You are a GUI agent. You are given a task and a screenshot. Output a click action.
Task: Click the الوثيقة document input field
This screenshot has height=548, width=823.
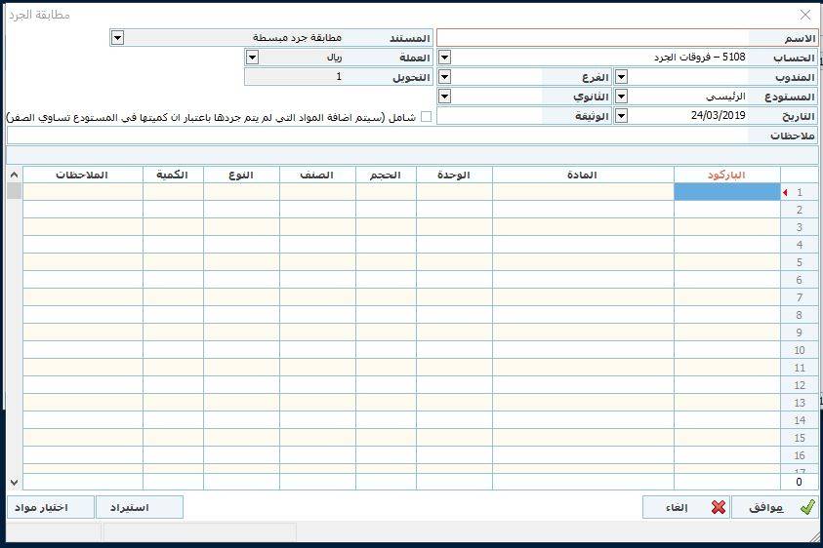click(490, 116)
